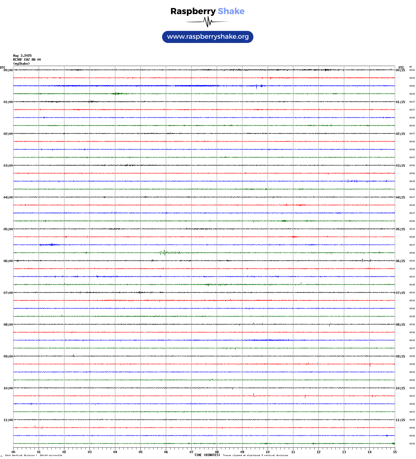Click the 'TIME (MINUTES)' axis title
The height and width of the screenshot is (459, 416).
[x=207, y=455]
